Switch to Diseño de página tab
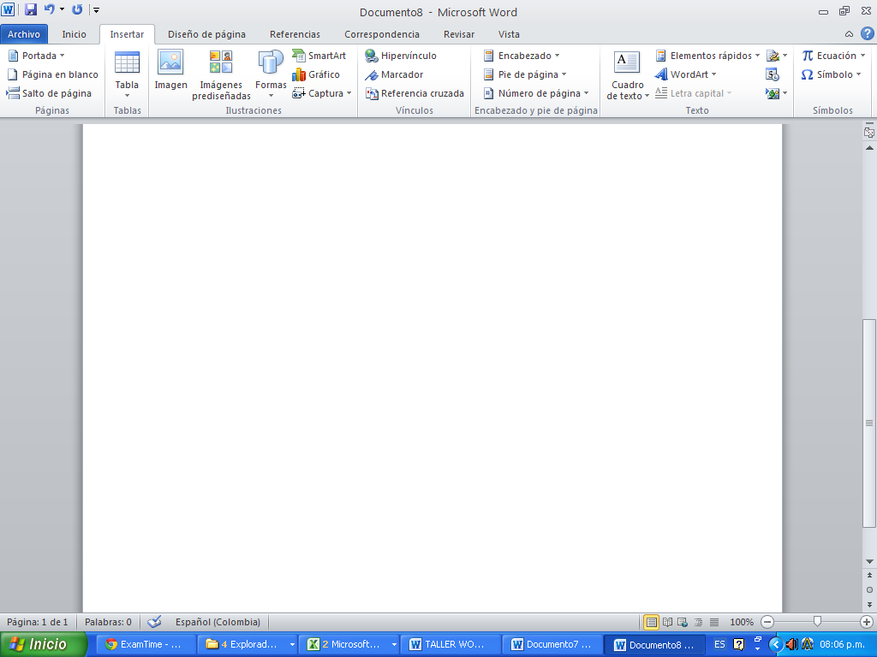The image size is (877, 657). click(x=206, y=34)
